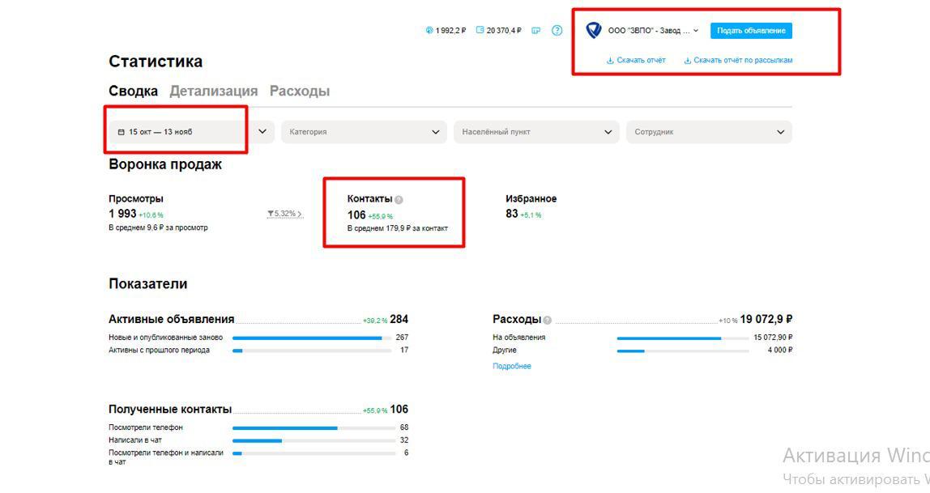This screenshot has width=930, height=493.
Task: Click the Написали в чат progress bar
Action: 314,440
